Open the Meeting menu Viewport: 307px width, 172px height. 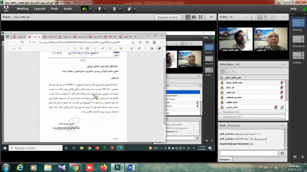coord(23,8)
